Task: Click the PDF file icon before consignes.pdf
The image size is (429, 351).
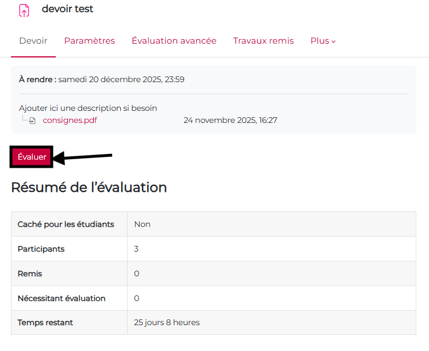Action: click(33, 121)
